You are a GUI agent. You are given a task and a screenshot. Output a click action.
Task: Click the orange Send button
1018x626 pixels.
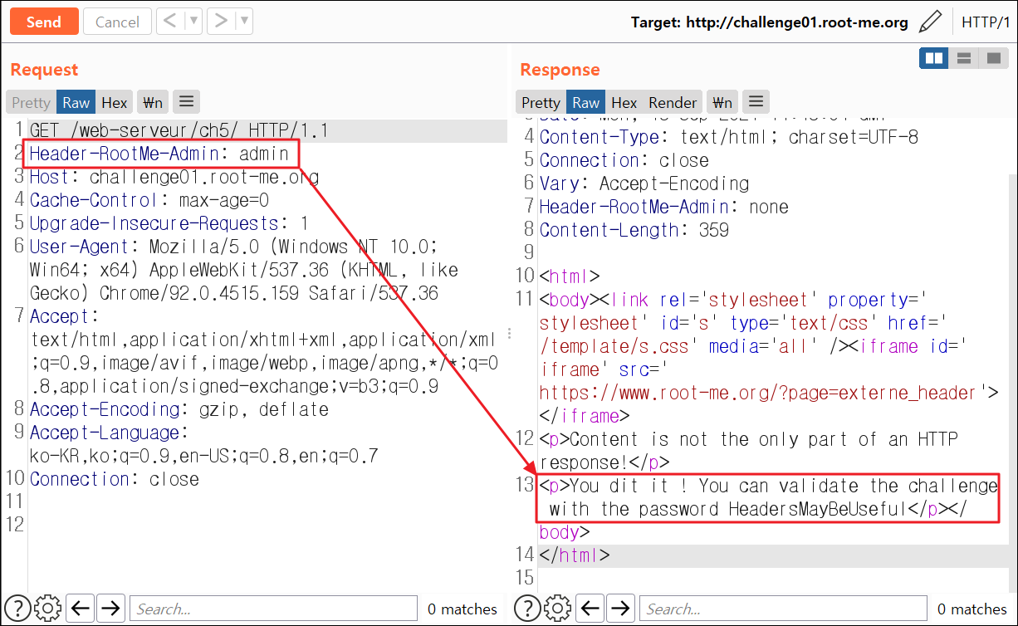(44, 22)
